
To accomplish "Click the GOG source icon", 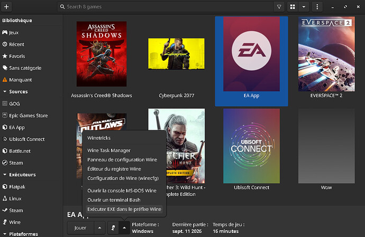I will tap(5, 103).
